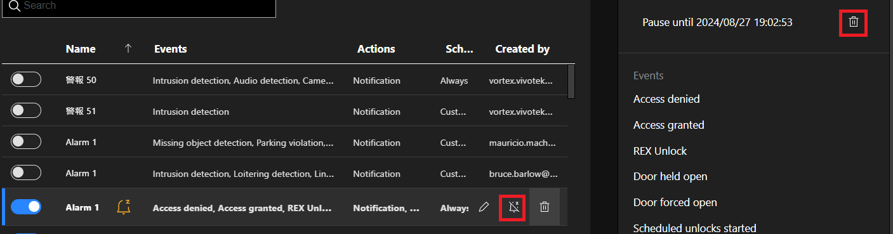The height and width of the screenshot is (234, 893).
Task: Delete the pause schedule with trash icon
Action: (x=854, y=22)
